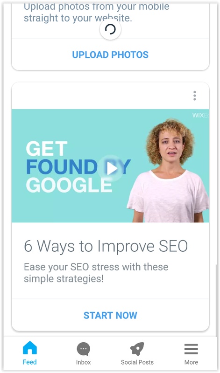Click the circular loading refresh indicator

click(110, 29)
